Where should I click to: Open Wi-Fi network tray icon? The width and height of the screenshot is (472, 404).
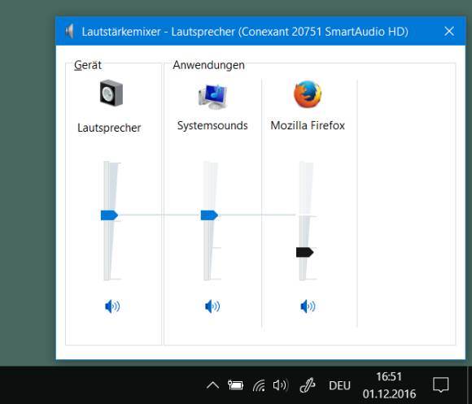click(x=259, y=385)
